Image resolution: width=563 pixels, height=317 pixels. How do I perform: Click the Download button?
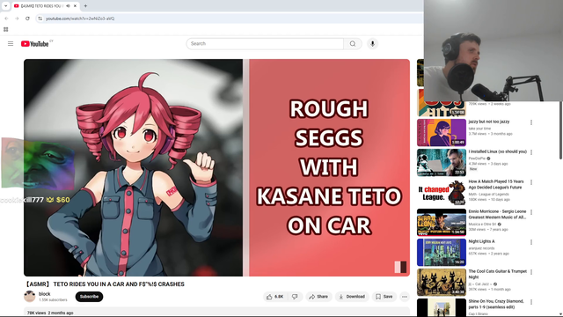pyautogui.click(x=352, y=297)
